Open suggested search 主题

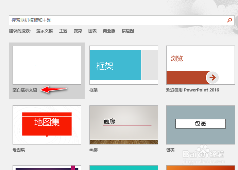pyautogui.click(x=63, y=31)
